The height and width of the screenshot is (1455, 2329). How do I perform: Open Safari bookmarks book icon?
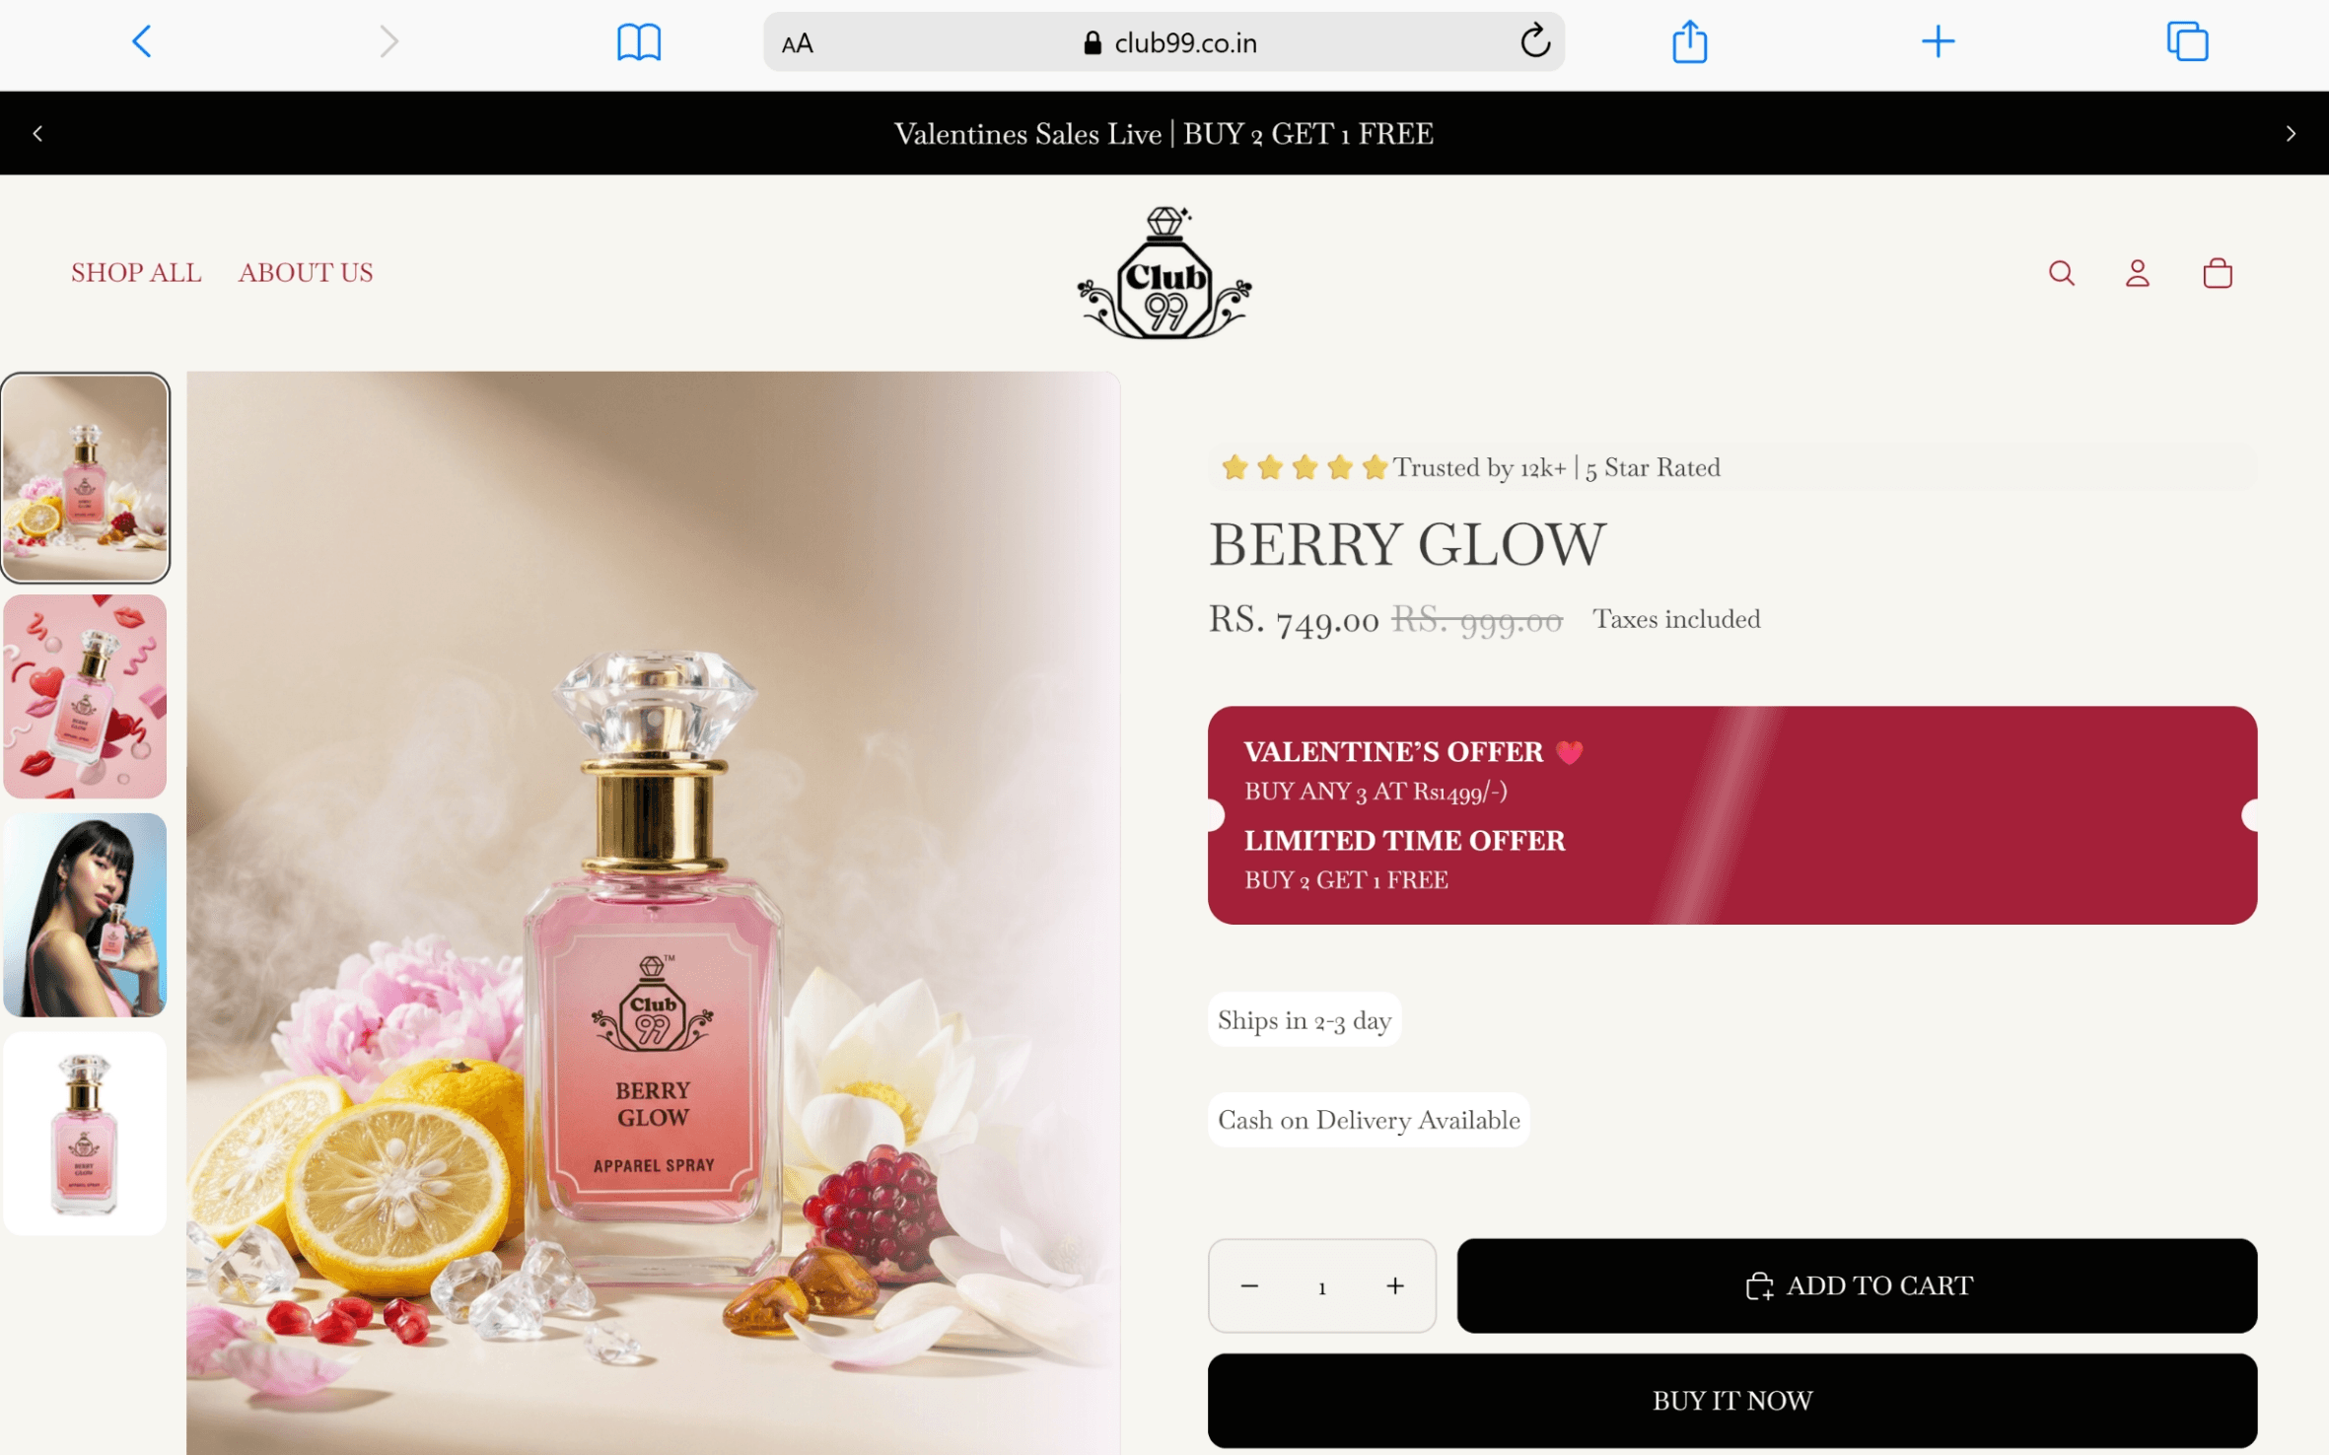tap(638, 42)
